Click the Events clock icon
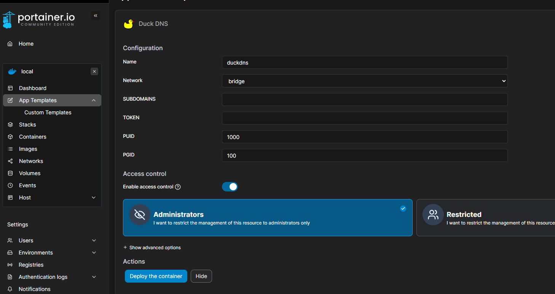555x294 pixels. [x=10, y=185]
